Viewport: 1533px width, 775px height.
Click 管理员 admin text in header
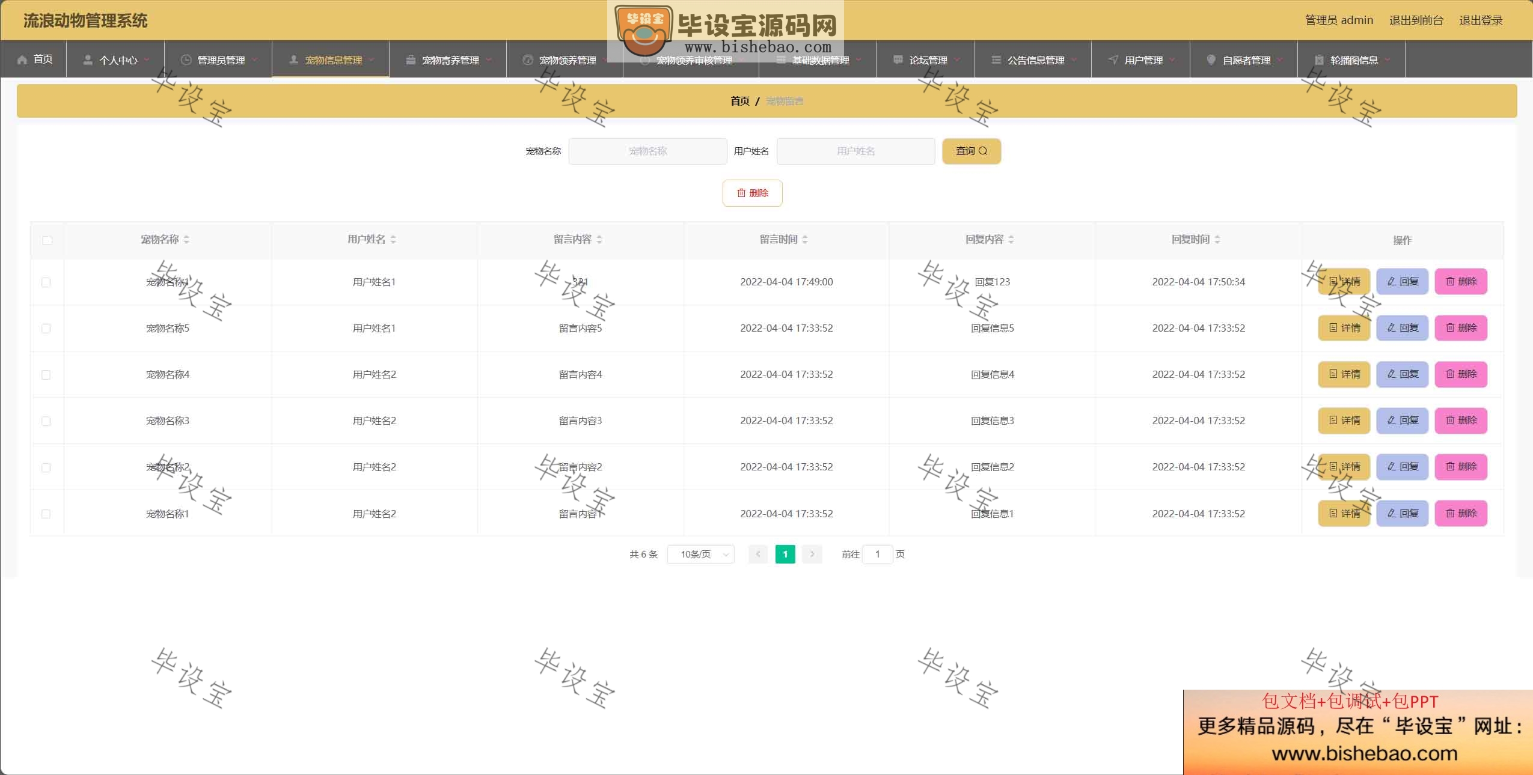[x=1339, y=20]
